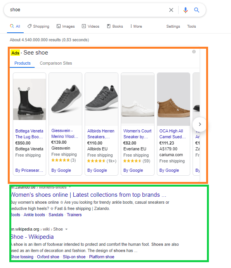Open the Sandals sitelink

56,215
